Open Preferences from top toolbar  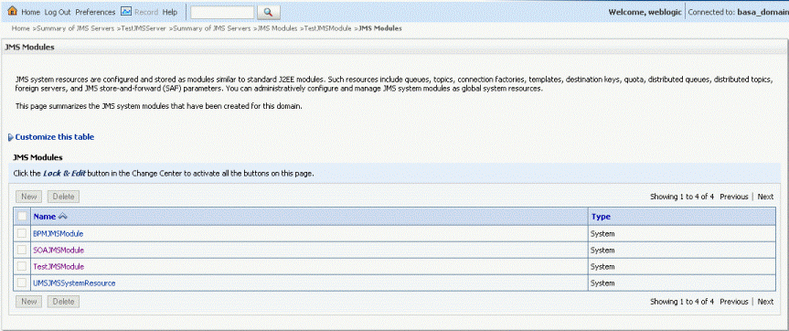coord(95,12)
